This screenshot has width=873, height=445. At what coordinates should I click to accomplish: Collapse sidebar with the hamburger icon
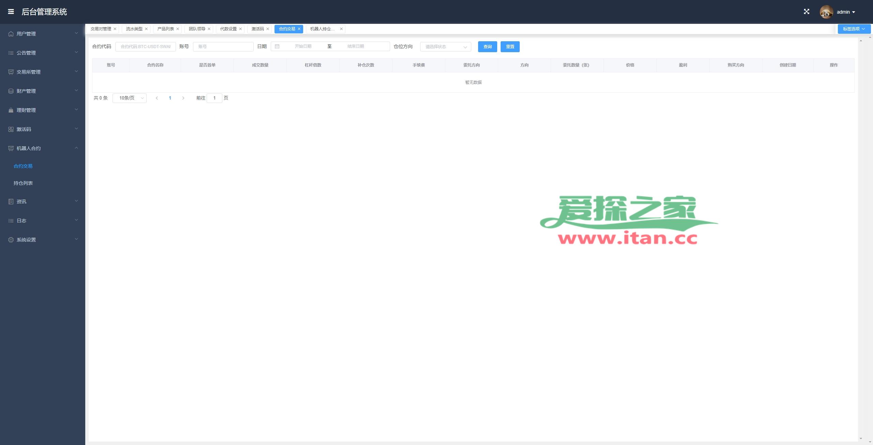coord(11,12)
